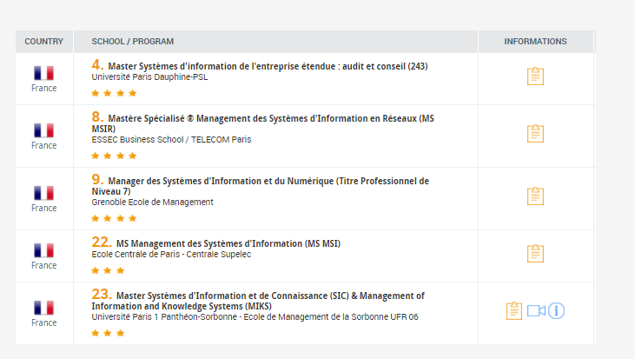Play video icon for Panthéon-Sorbonne program
The height and width of the screenshot is (359, 635).
coord(536,310)
